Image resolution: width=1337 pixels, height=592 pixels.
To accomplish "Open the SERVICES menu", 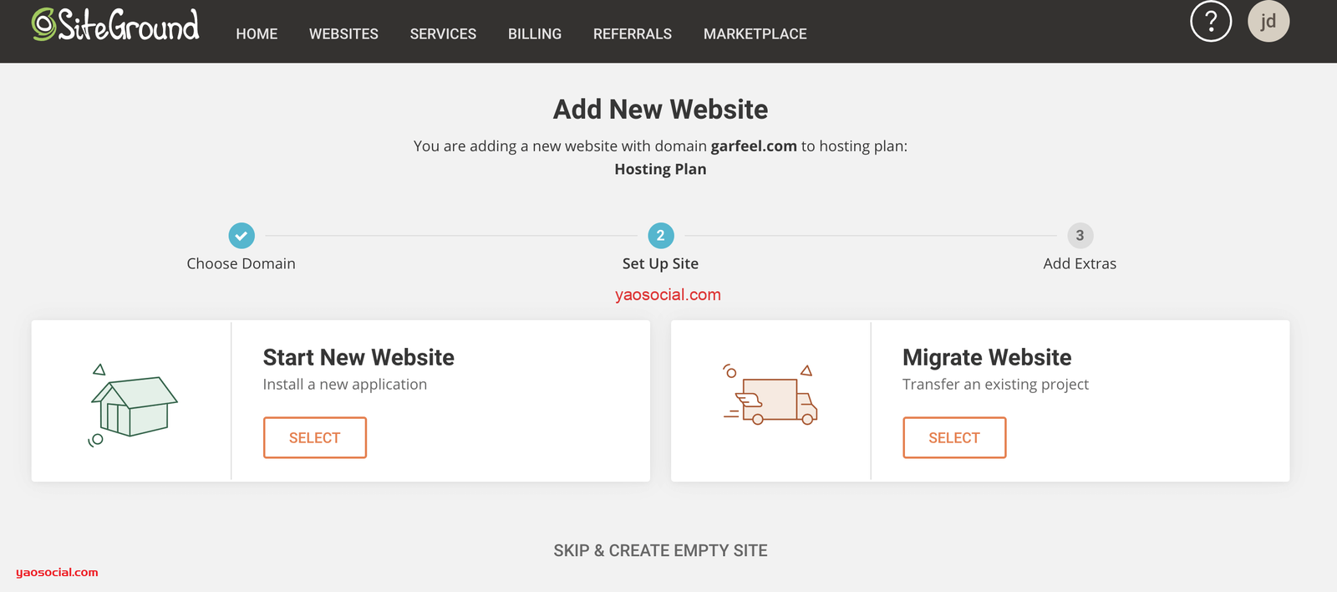I will (443, 34).
